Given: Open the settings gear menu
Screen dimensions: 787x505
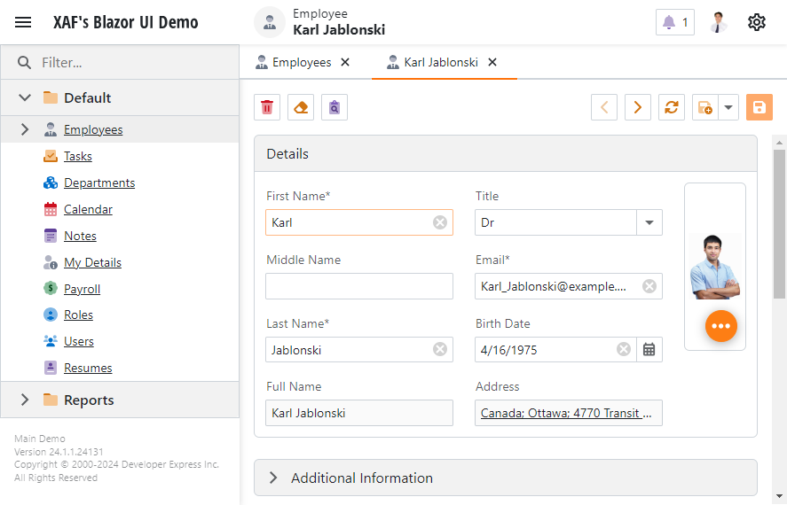Looking at the screenshot, I should point(756,22).
